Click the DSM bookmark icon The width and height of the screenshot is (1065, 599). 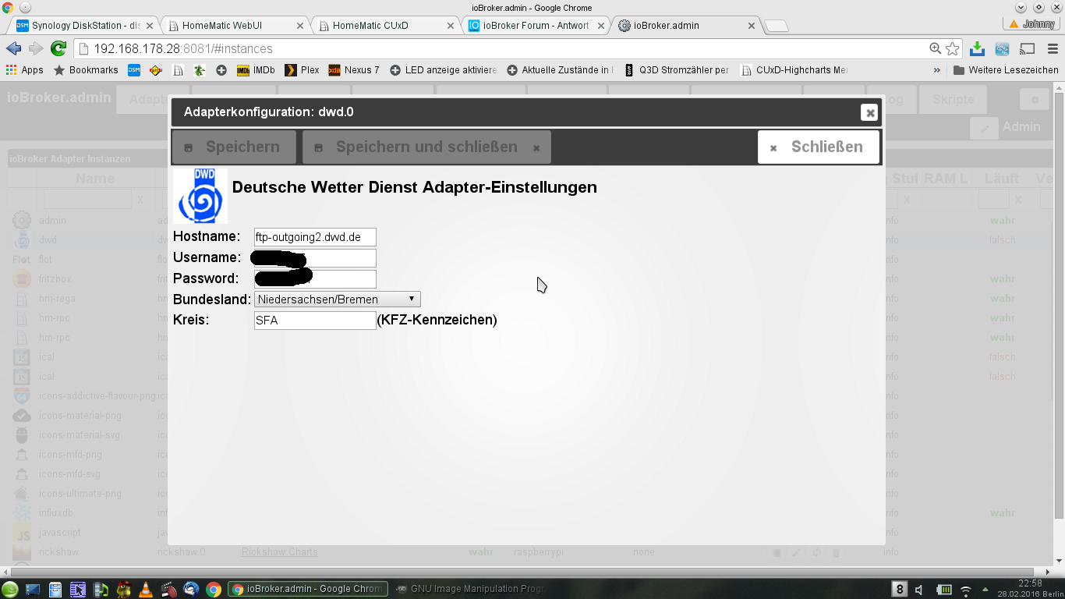pos(134,70)
